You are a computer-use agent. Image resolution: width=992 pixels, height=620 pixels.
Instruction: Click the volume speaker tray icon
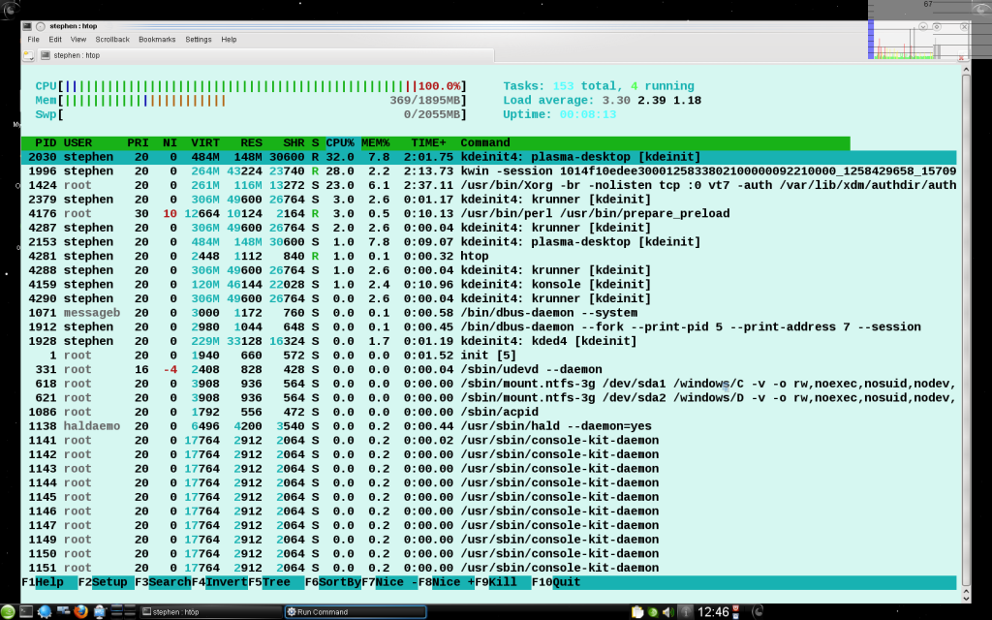coord(668,612)
